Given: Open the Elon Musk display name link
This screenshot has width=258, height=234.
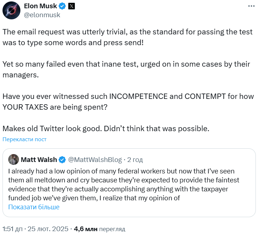Looking at the screenshot, I should 40,6.
